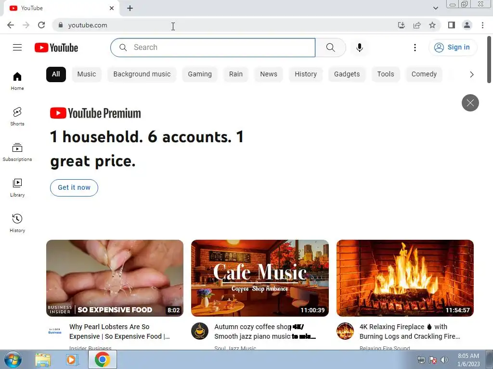Show more category chips arrow
Image resolution: width=493 pixels, height=369 pixels.
(471, 74)
